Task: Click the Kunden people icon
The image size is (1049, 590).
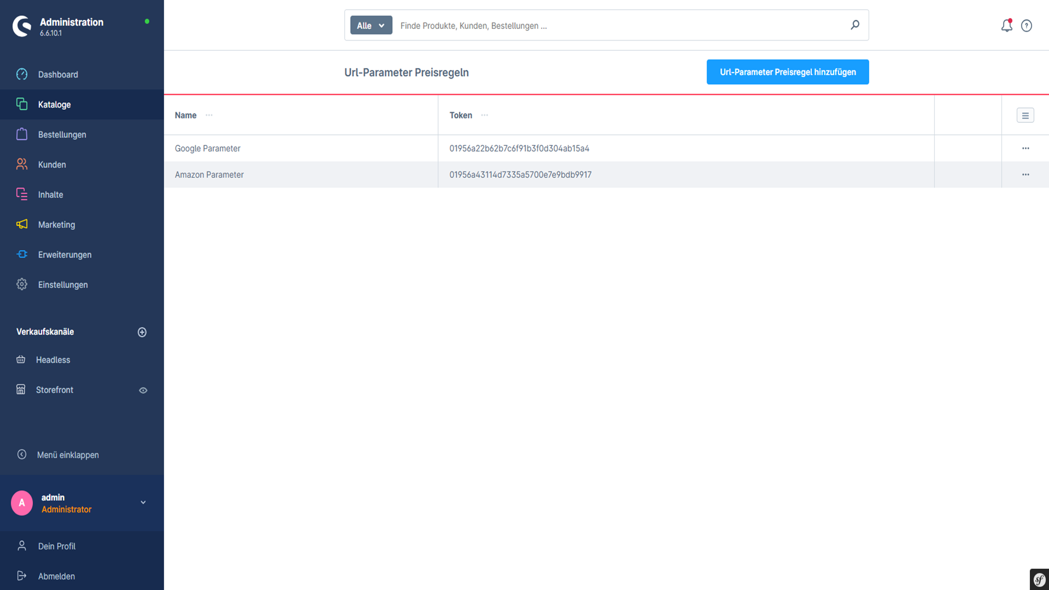Action: pos(22,164)
